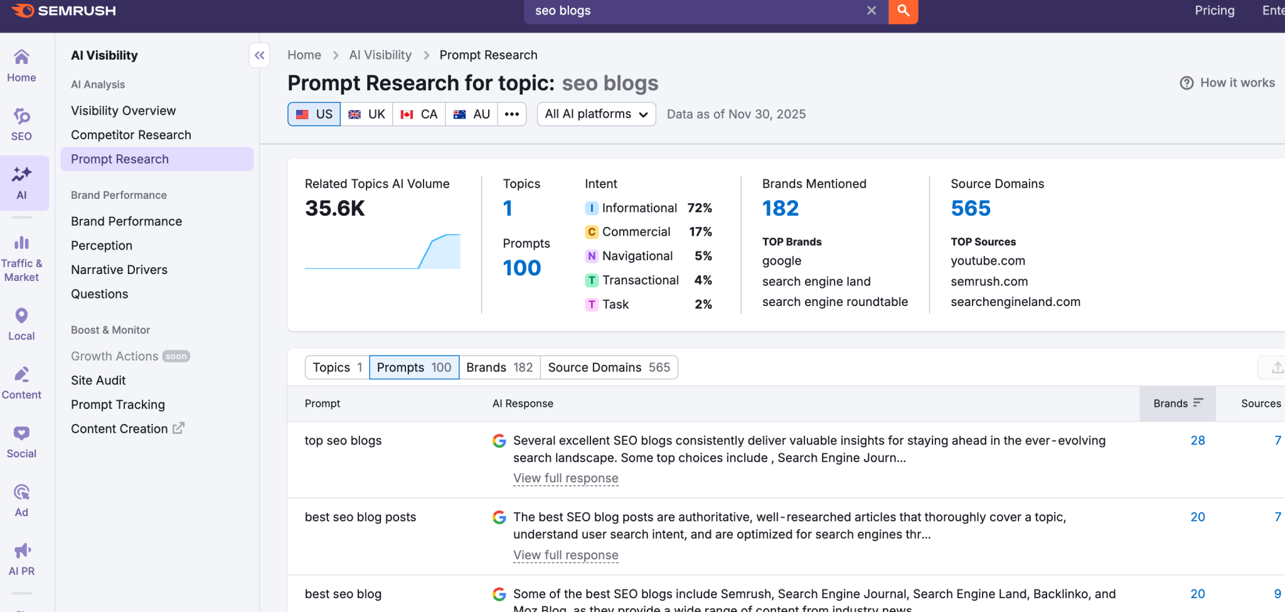Viewport: 1285px width, 612px height.
Task: Open Competitor Research in sidebar
Action: tap(131, 135)
